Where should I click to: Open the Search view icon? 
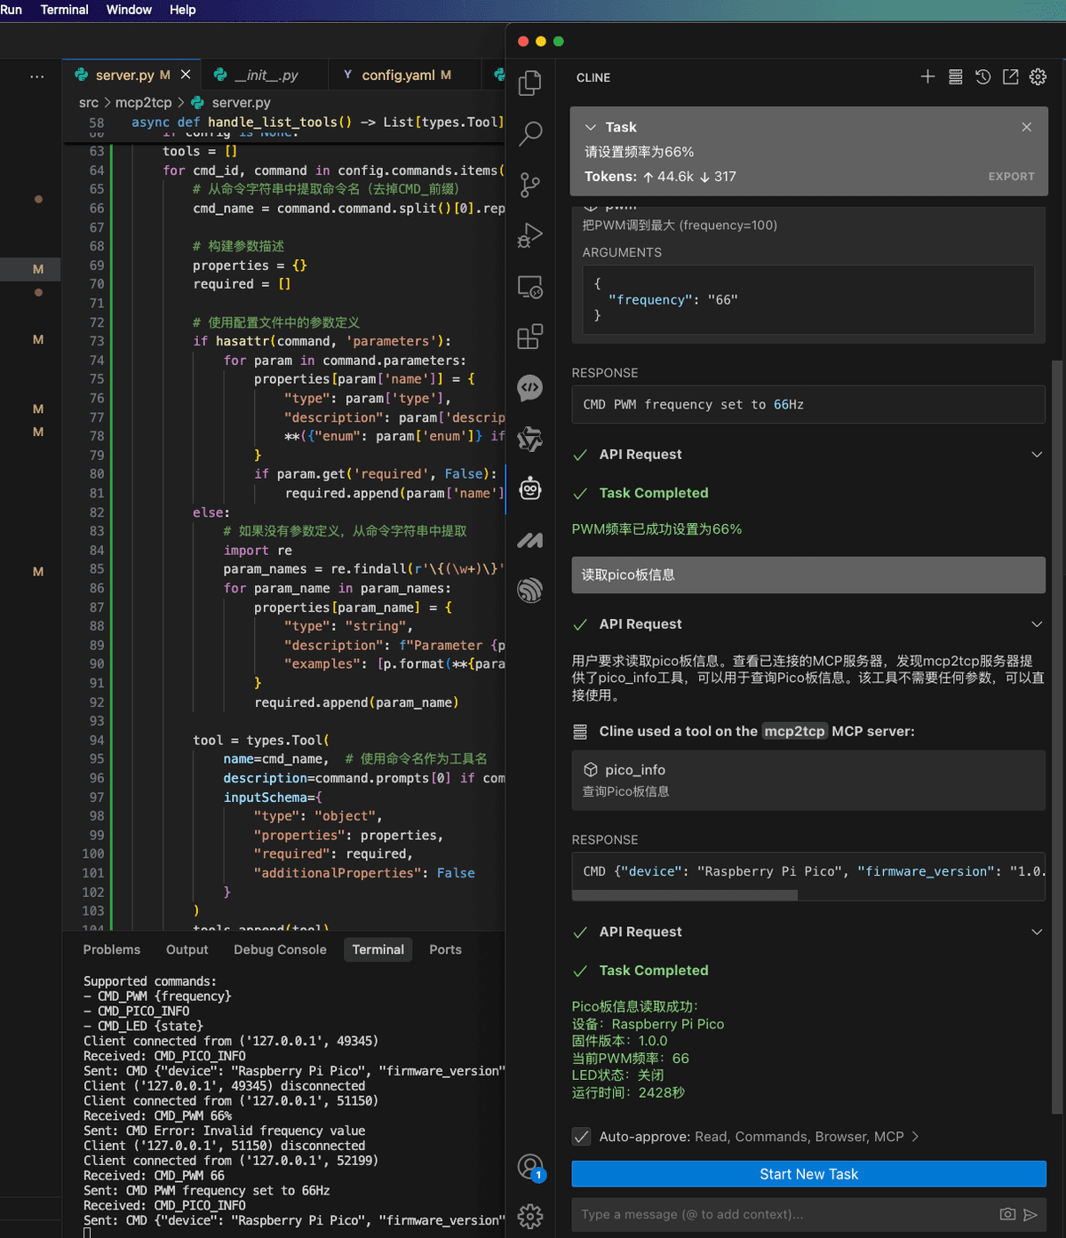(530, 133)
